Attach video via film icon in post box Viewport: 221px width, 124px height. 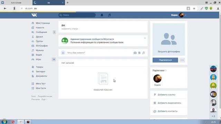click(x=139, y=53)
